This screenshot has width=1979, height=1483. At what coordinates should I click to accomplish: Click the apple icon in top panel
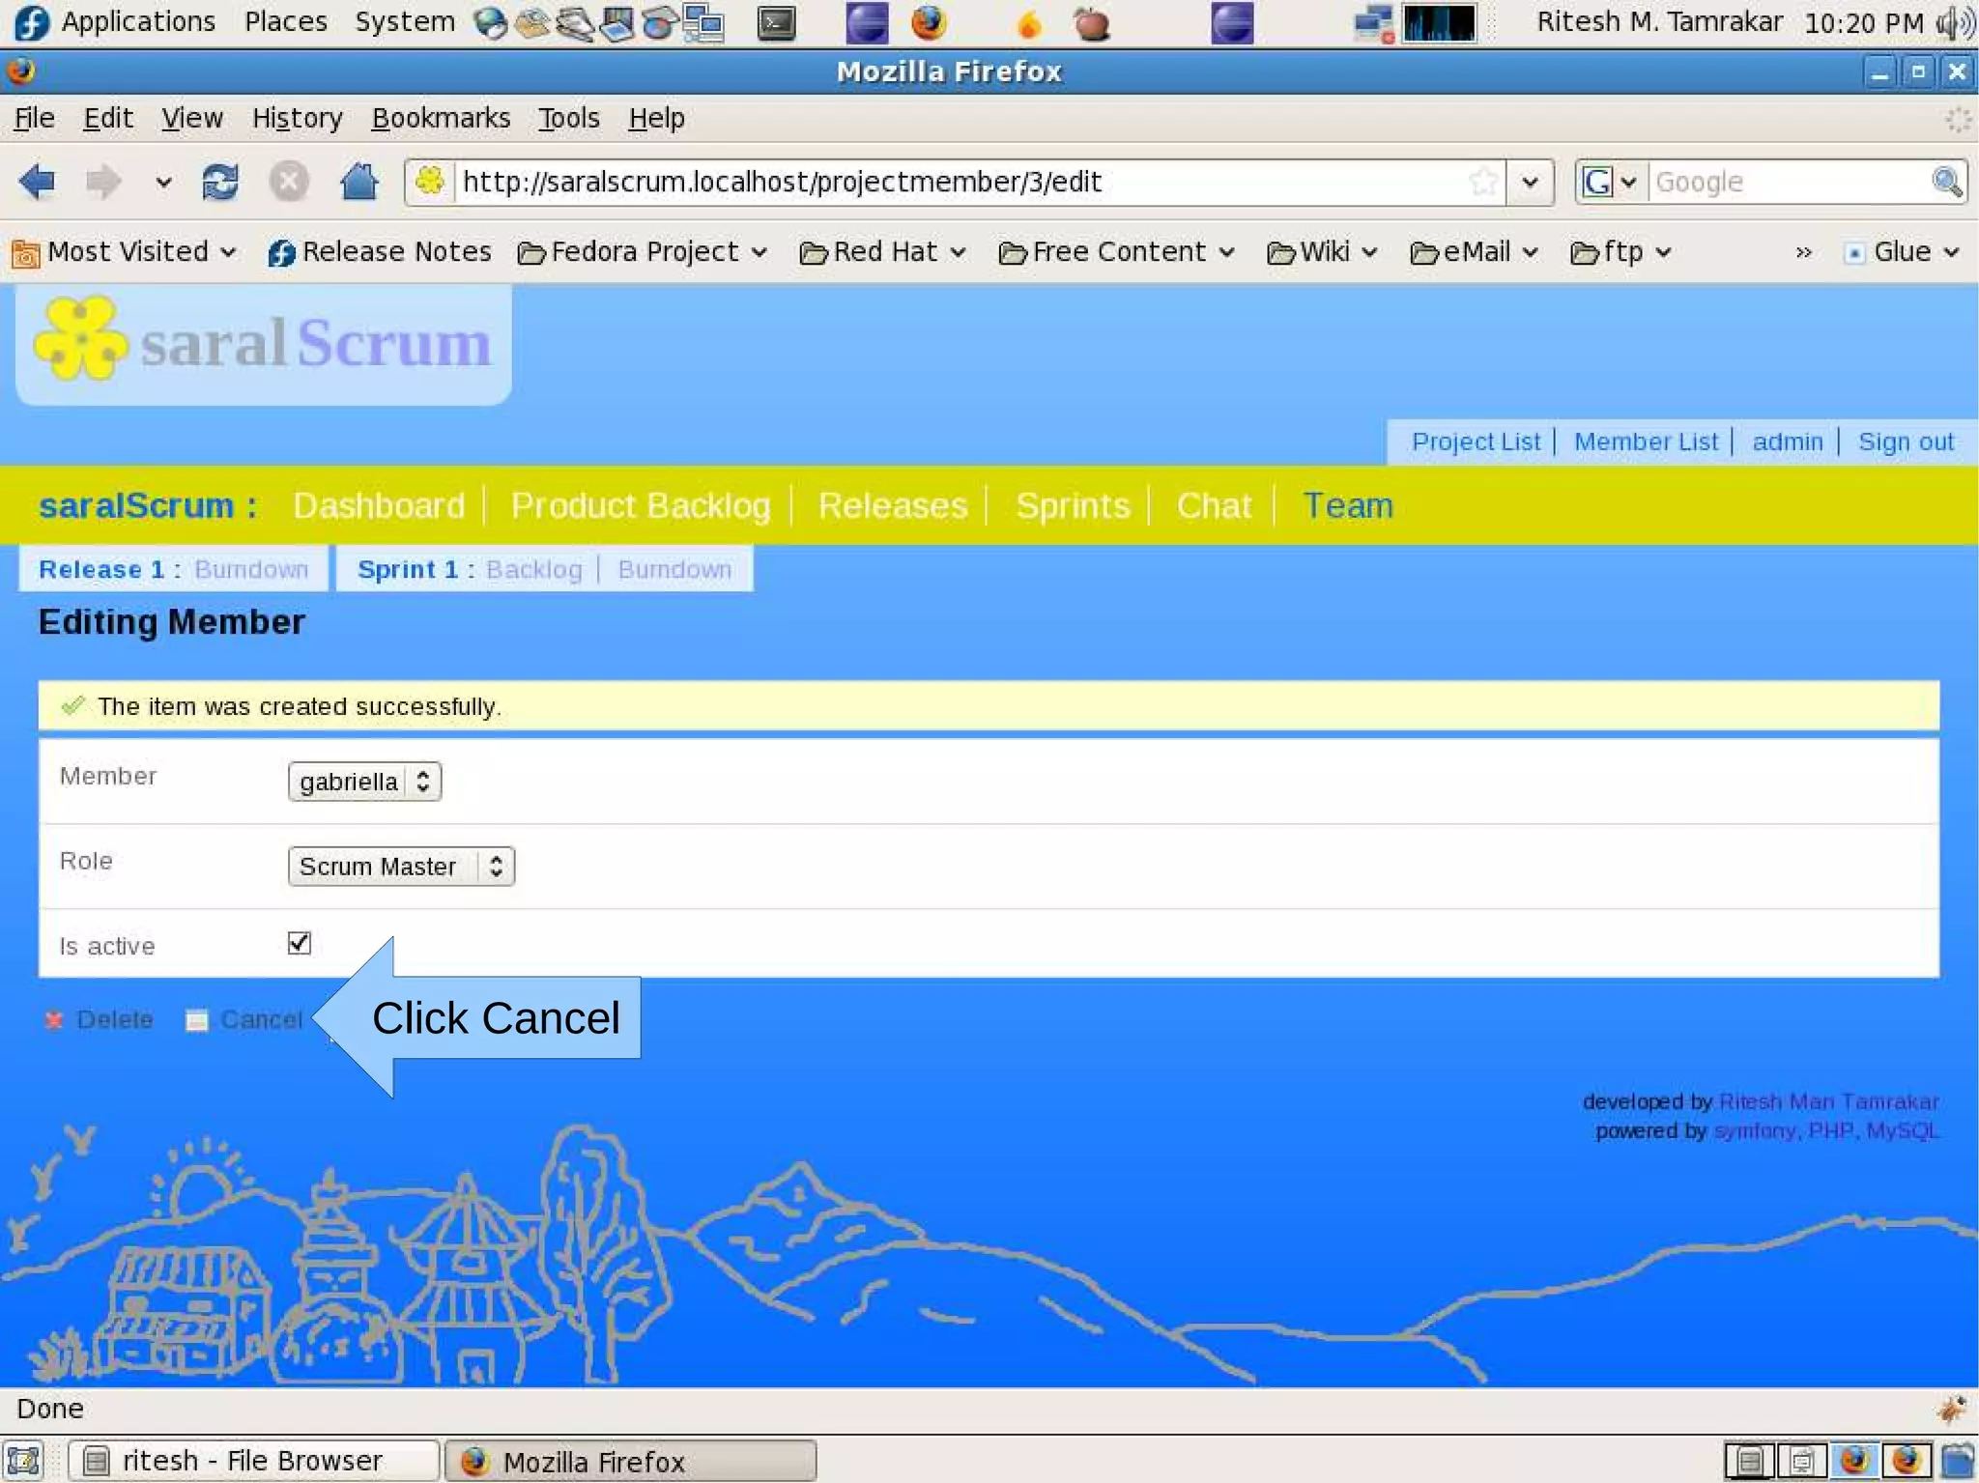[1092, 22]
